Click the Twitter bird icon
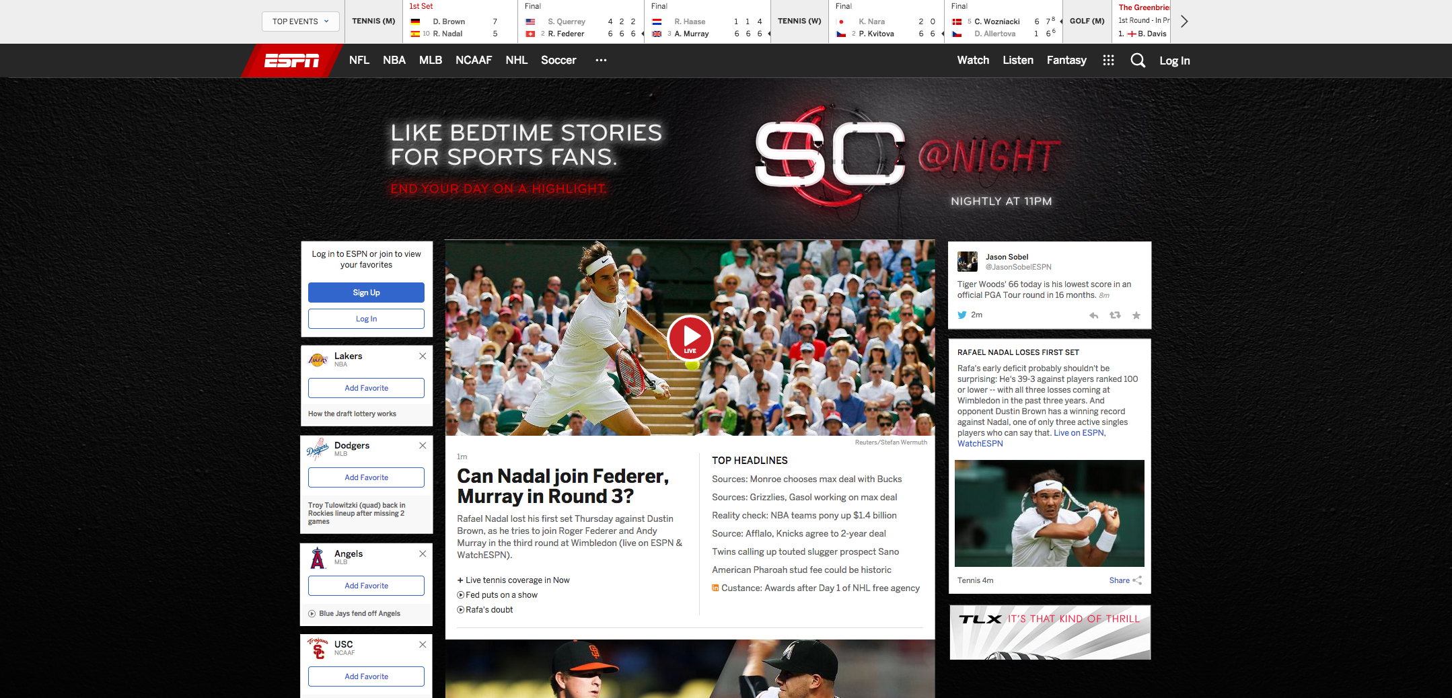1452x698 pixels. coord(962,315)
